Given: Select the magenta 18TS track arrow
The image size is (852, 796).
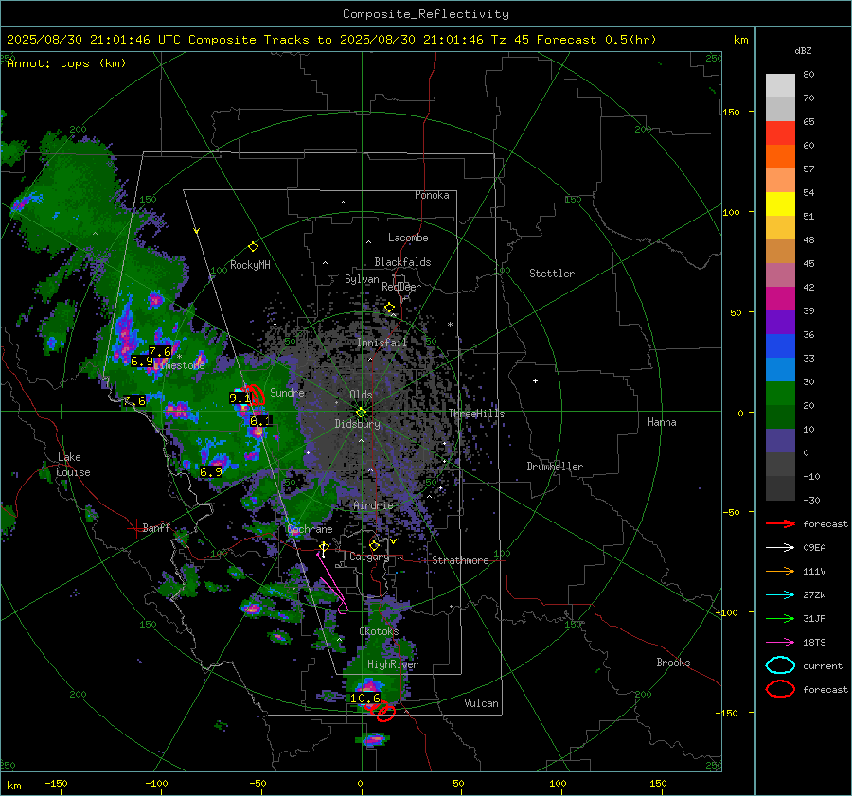Looking at the screenshot, I should click(780, 643).
